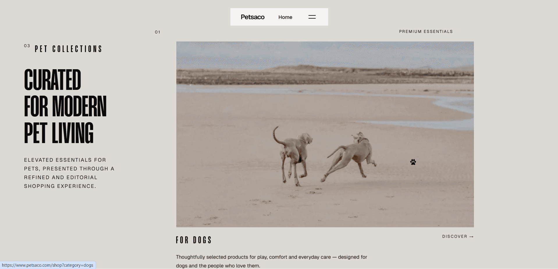Click the arrow beside Discover
Image resolution: width=558 pixels, height=269 pixels.
coord(472,237)
